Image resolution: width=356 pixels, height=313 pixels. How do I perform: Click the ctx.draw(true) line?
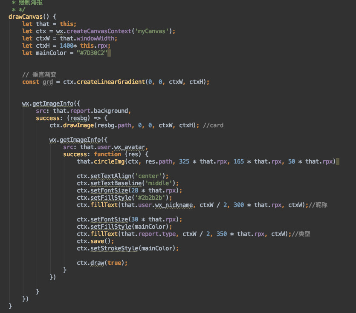pyautogui.click(x=102, y=263)
